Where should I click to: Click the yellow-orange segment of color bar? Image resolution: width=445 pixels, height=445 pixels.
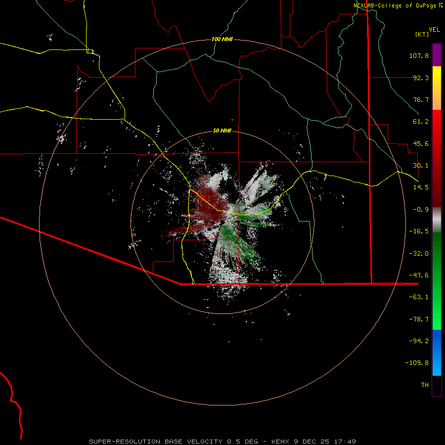click(437, 88)
